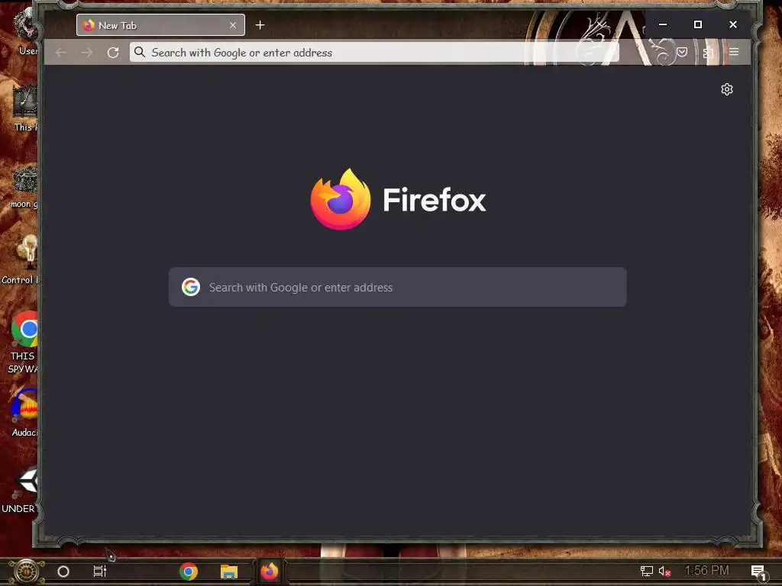Open the Extensions puzzle icon
This screenshot has height=586, width=782.
coord(708,52)
